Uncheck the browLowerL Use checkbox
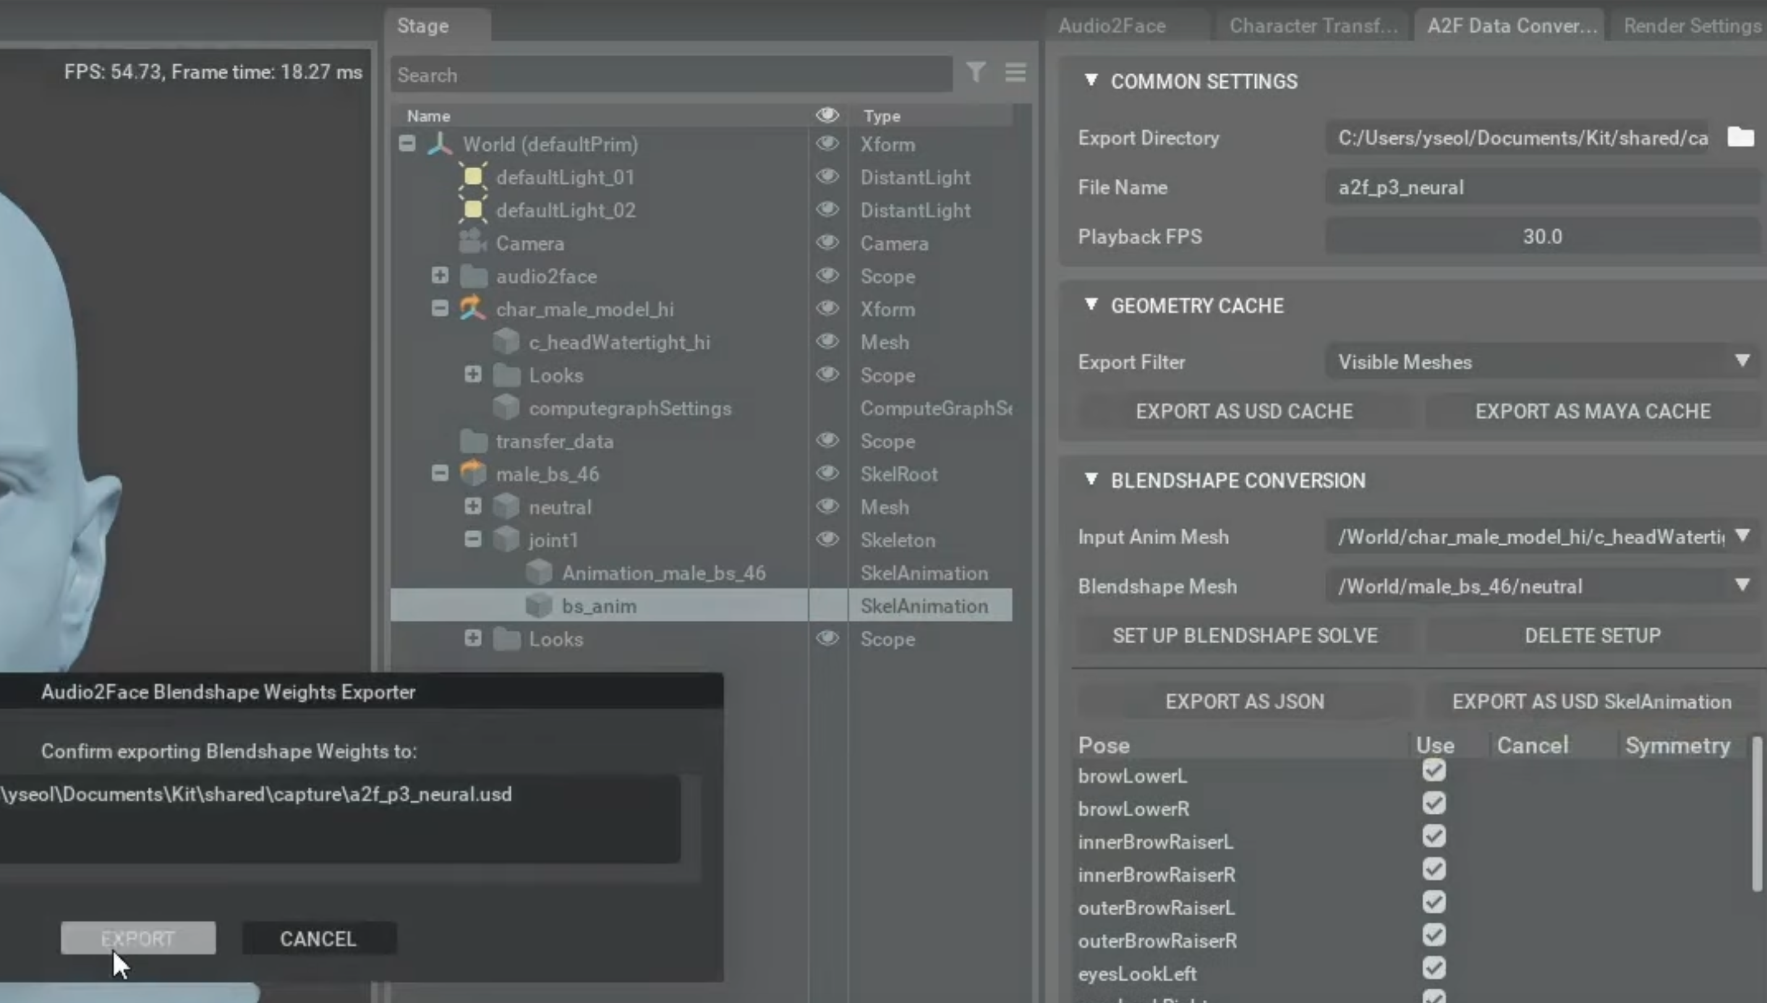This screenshot has width=1767, height=1003. [1434, 770]
